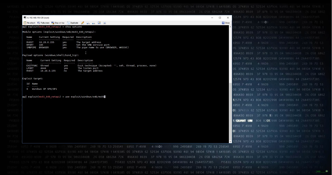Click the window title '4. 192.168.159.128 (root)'
The width and height of the screenshot is (332, 175).
pyautogui.click(x=38, y=18)
